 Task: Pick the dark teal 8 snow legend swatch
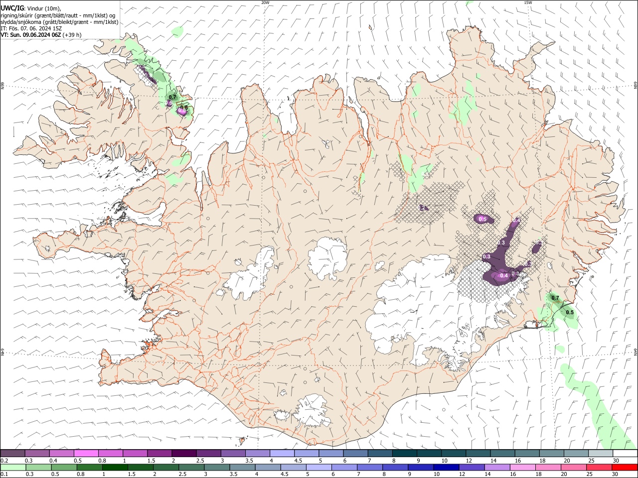coord(404,454)
